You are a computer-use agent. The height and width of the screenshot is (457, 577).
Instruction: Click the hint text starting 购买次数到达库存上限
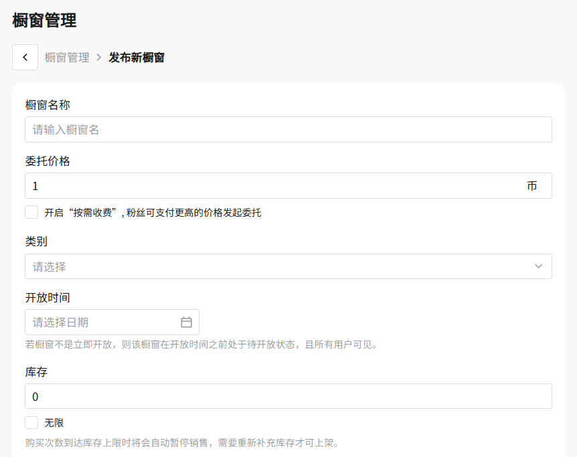[182, 443]
